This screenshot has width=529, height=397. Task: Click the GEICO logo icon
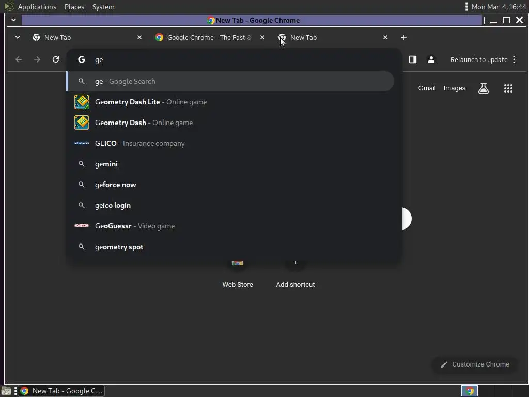[x=82, y=143]
